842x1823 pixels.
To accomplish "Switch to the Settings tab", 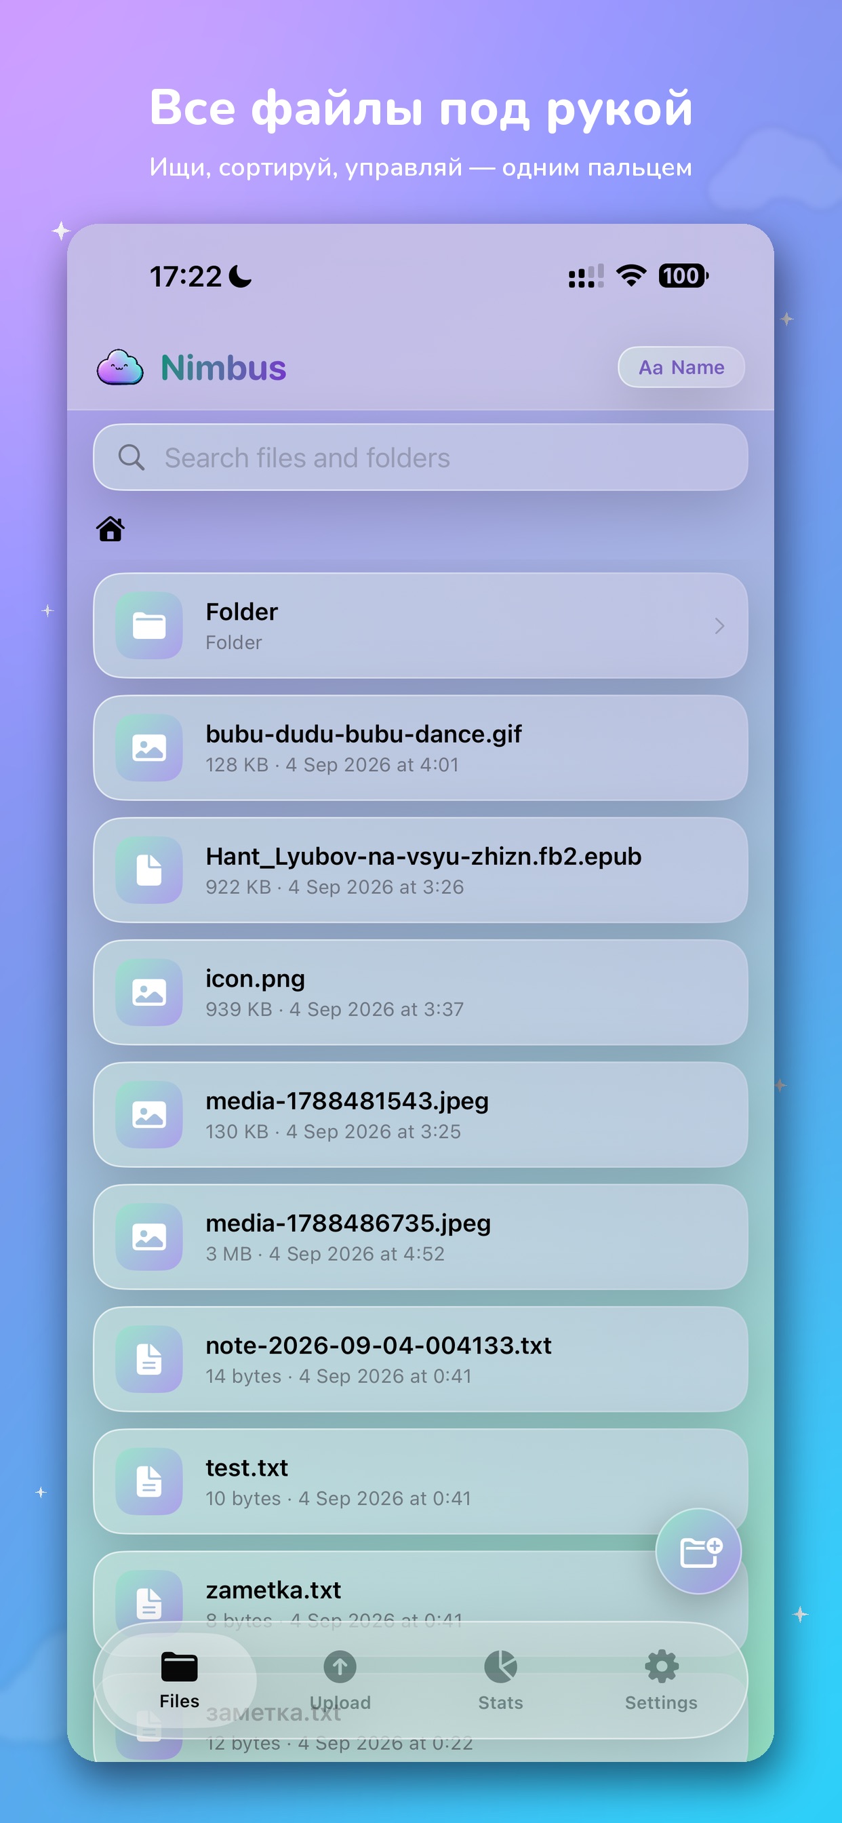I will coord(661,1680).
